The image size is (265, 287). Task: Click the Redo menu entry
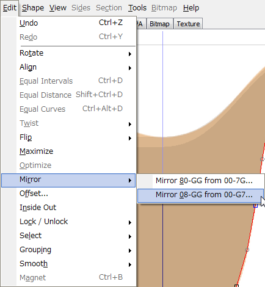pyautogui.click(x=68, y=37)
